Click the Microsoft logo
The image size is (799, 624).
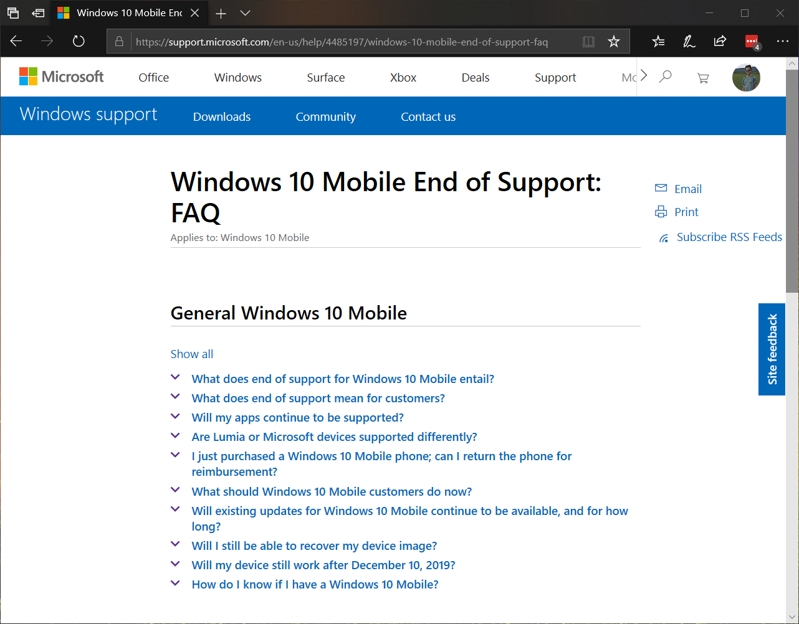coord(62,77)
